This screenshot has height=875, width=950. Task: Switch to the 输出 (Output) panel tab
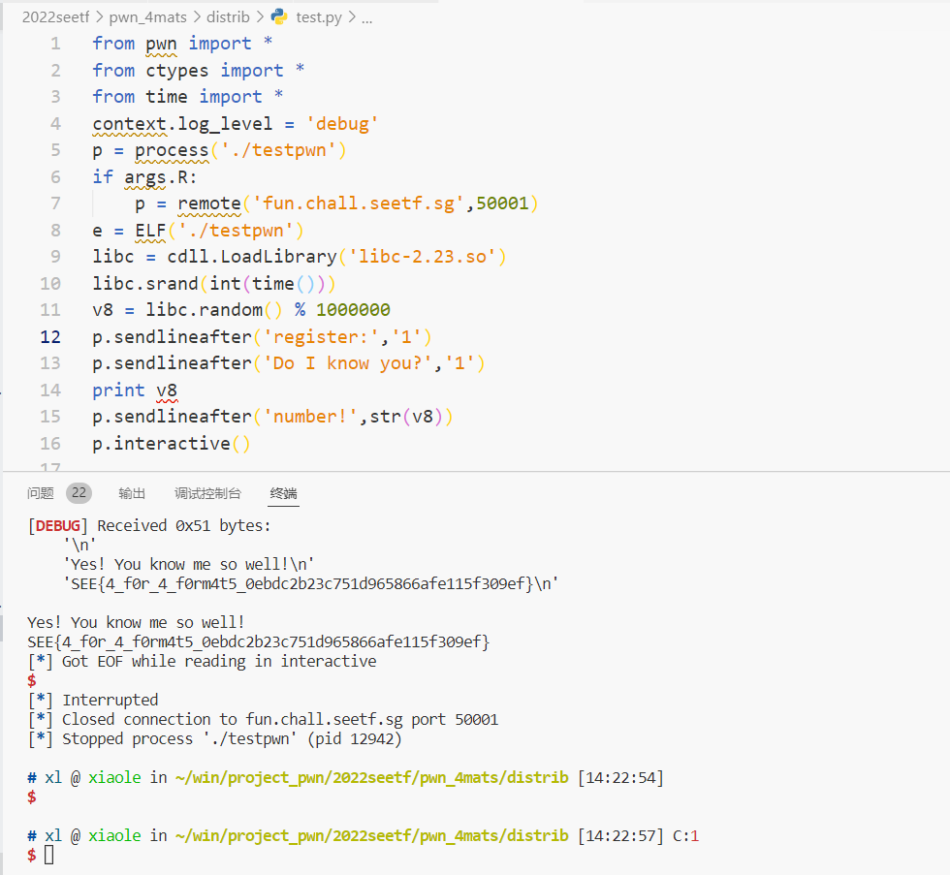[132, 493]
